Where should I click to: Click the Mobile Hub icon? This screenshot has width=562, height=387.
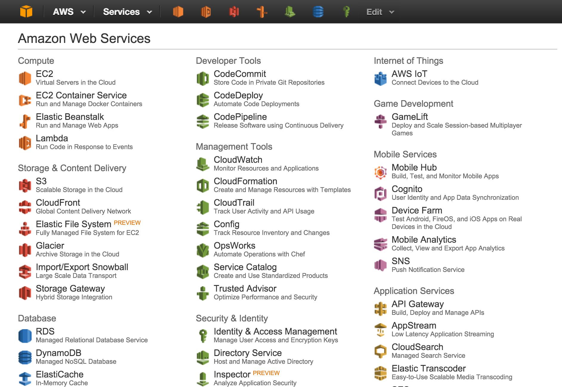[381, 171]
